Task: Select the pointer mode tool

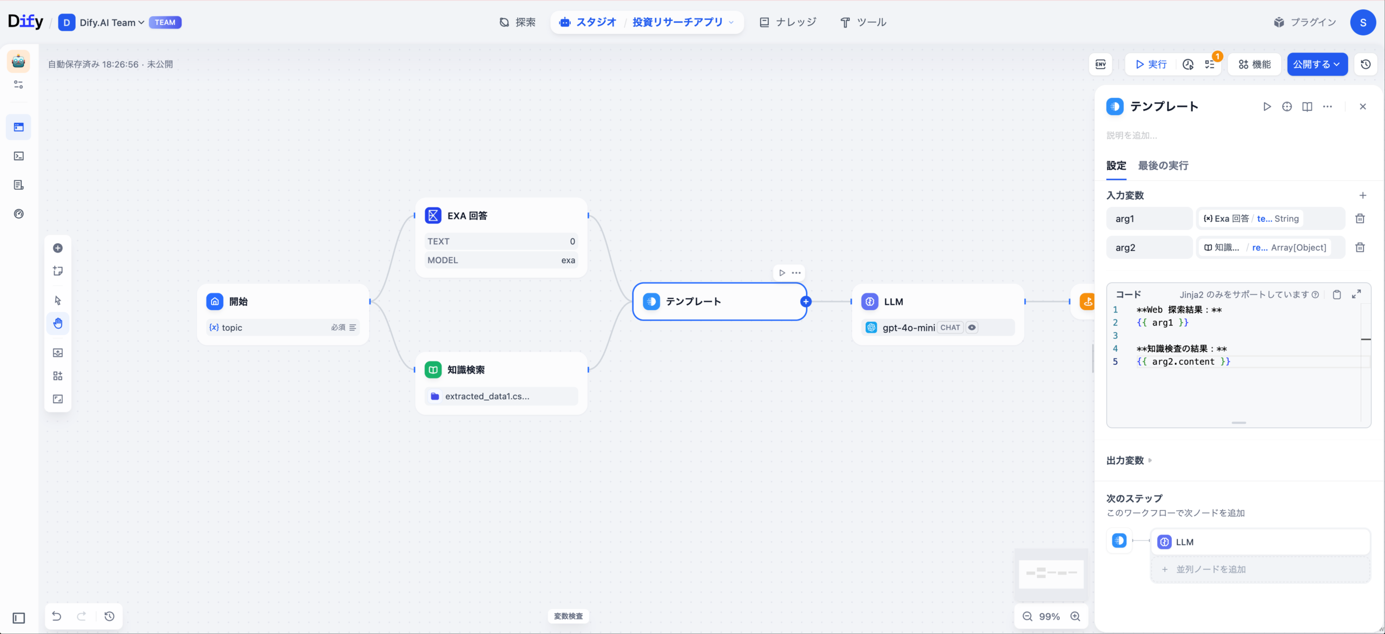Action: point(58,301)
